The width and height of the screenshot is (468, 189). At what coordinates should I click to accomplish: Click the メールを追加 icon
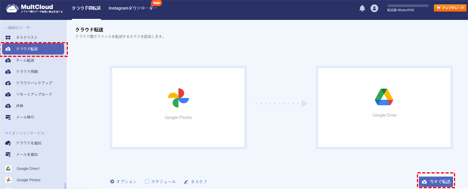click(8, 154)
